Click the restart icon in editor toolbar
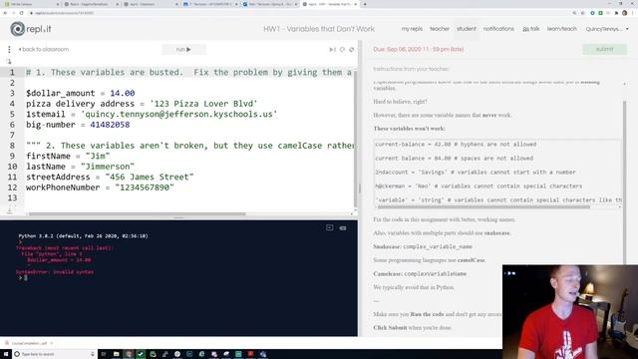 click(x=342, y=49)
